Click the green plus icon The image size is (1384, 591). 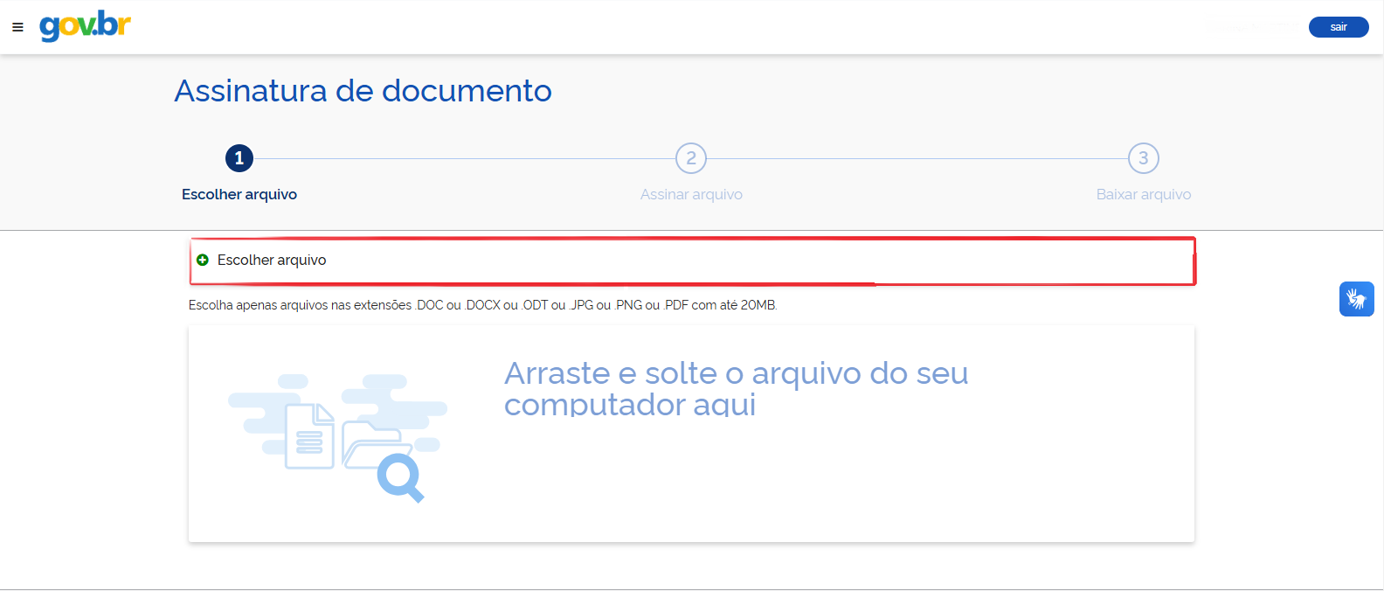[x=203, y=260]
